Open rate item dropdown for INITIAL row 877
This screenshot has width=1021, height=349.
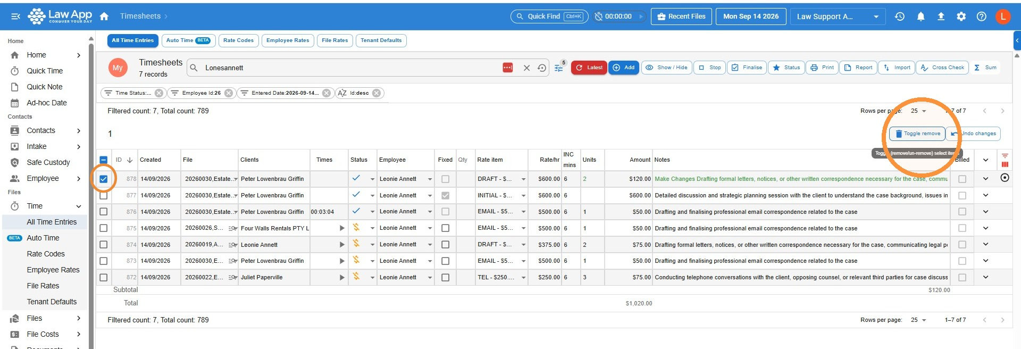[x=523, y=196]
